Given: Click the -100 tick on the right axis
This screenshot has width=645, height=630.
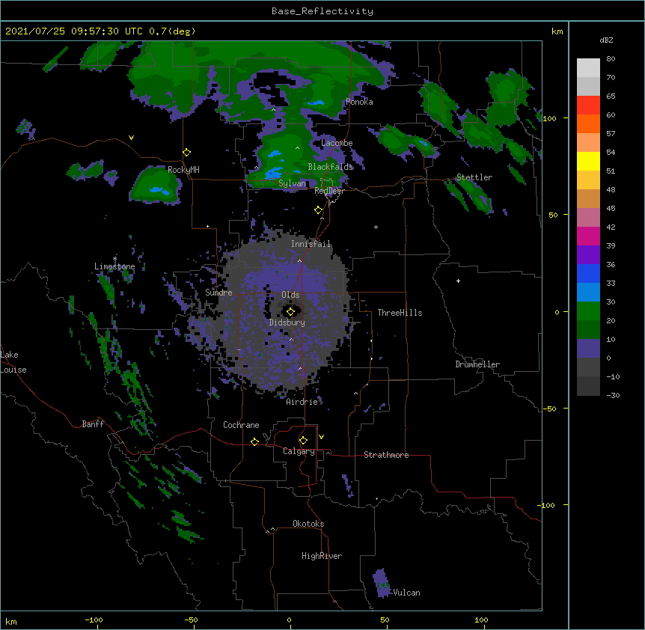Looking at the screenshot, I should [547, 505].
